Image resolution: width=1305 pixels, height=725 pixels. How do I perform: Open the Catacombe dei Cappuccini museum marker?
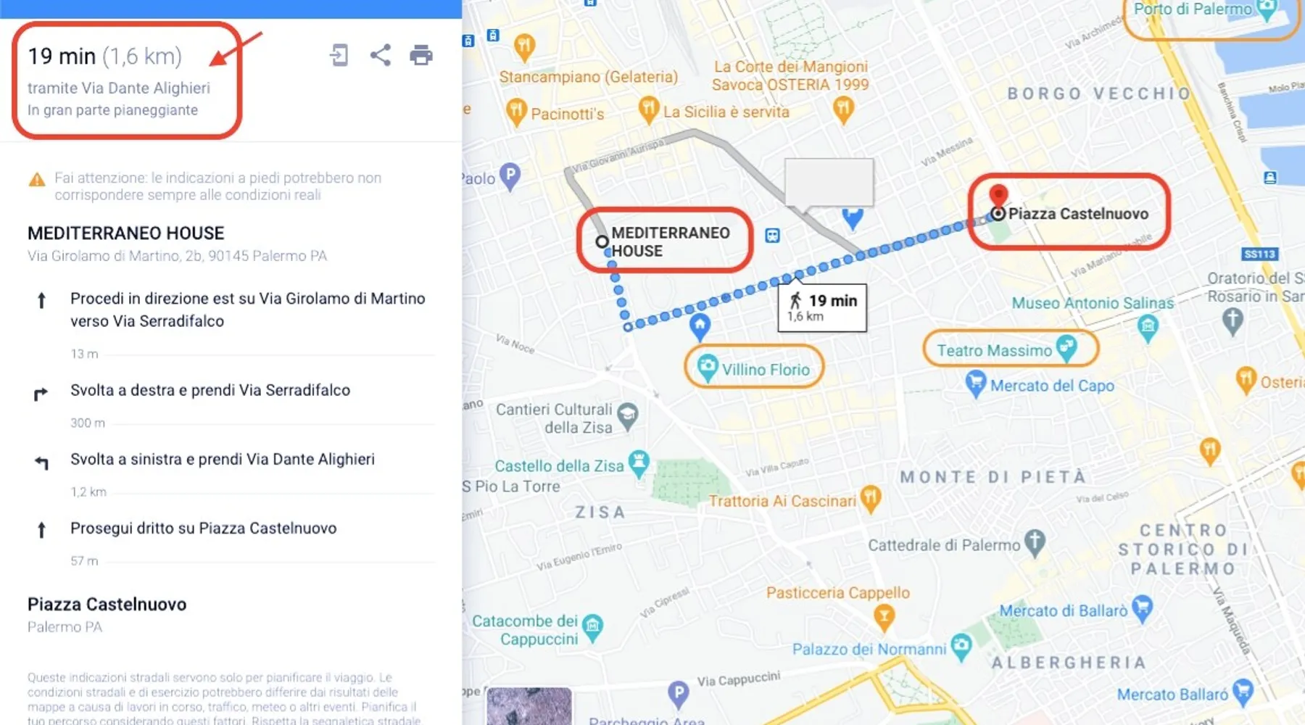593,629
